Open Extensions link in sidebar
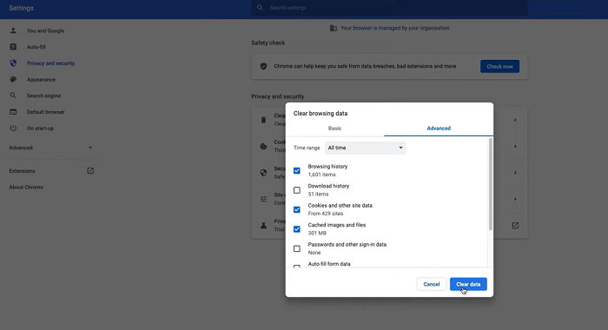This screenshot has height=330, width=608. click(x=22, y=170)
